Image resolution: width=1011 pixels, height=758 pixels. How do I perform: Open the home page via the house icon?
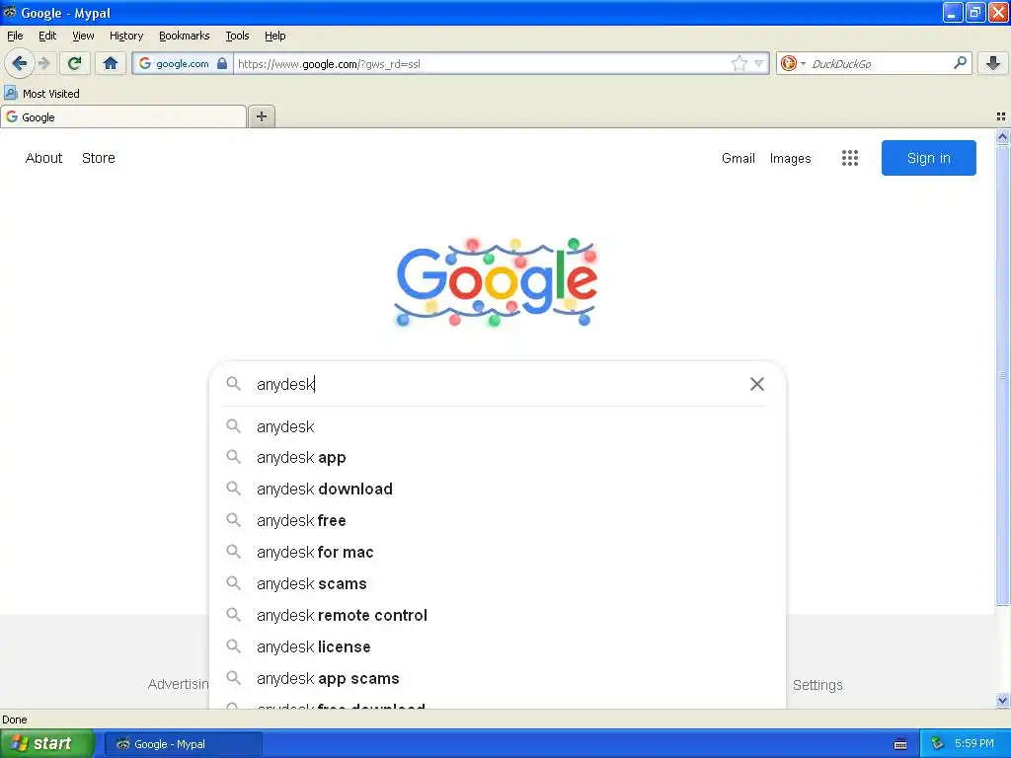click(x=111, y=63)
